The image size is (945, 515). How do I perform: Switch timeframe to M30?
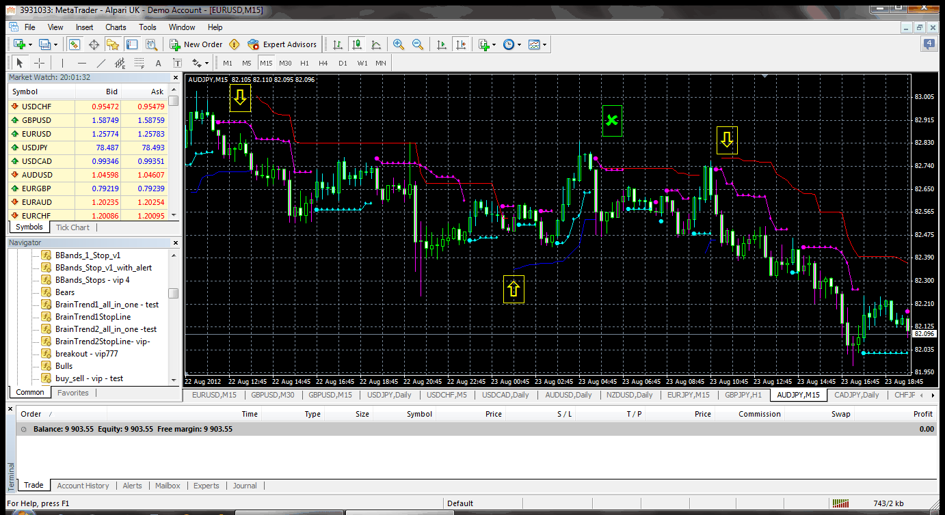(x=285, y=63)
